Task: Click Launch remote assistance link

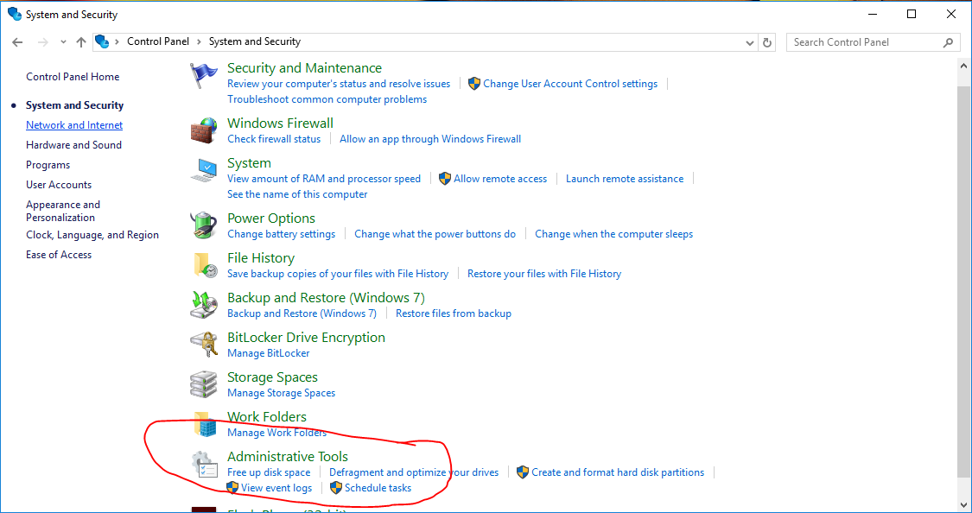Action: pos(625,179)
